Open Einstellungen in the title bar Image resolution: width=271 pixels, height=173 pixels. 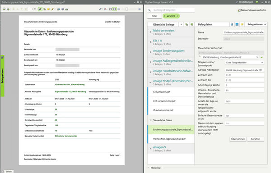244,2
